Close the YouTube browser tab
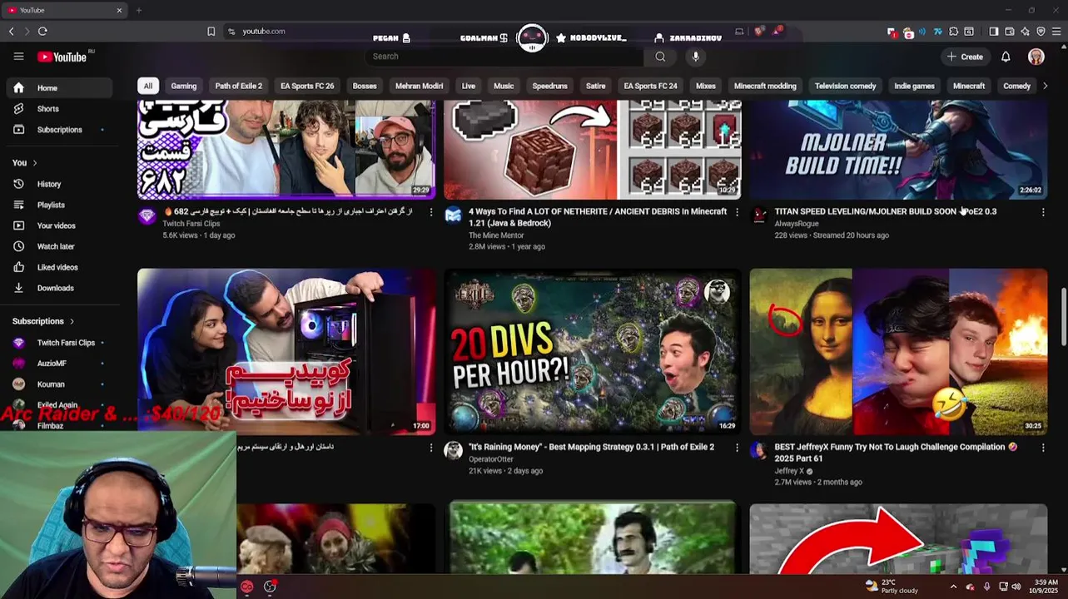Viewport: 1068px width, 599px height. click(119, 10)
